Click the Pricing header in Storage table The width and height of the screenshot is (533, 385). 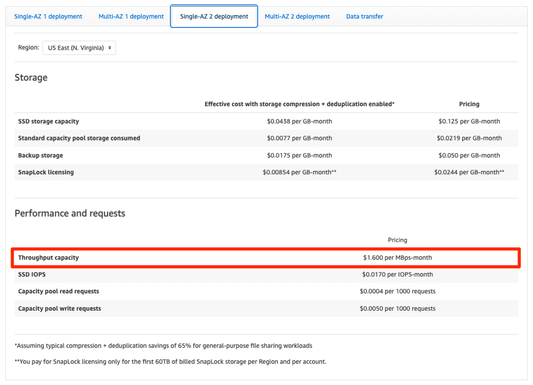469,104
